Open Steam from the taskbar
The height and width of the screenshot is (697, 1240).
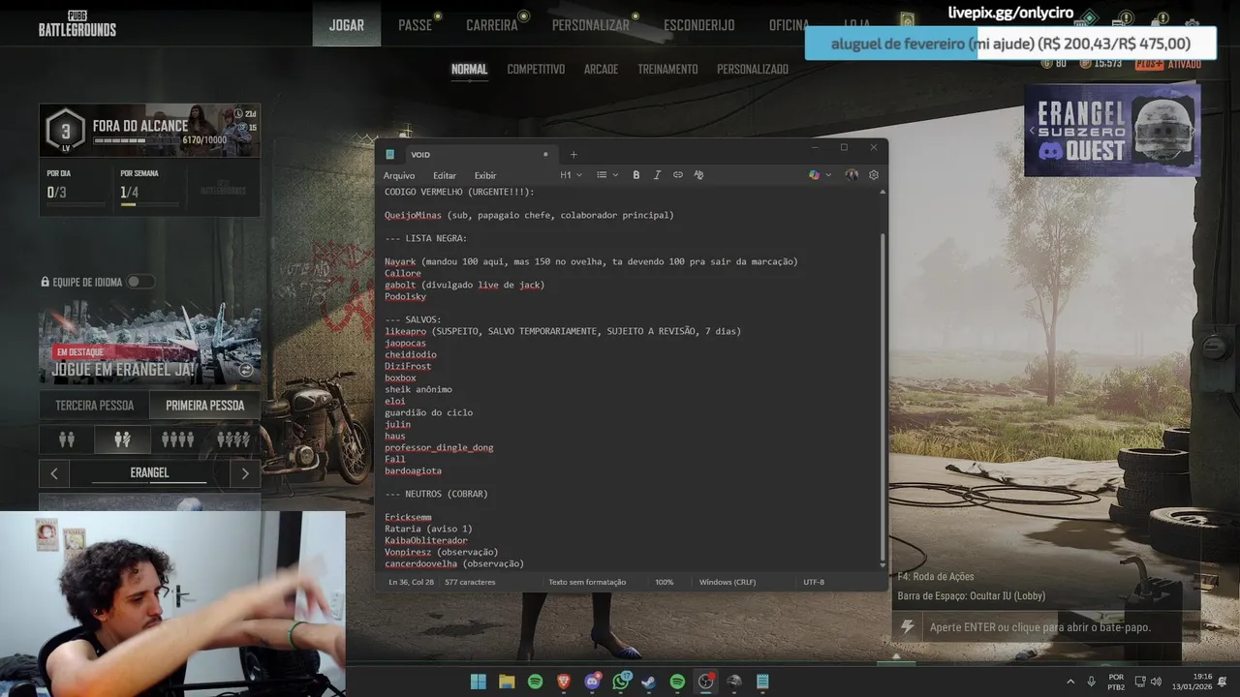click(649, 682)
